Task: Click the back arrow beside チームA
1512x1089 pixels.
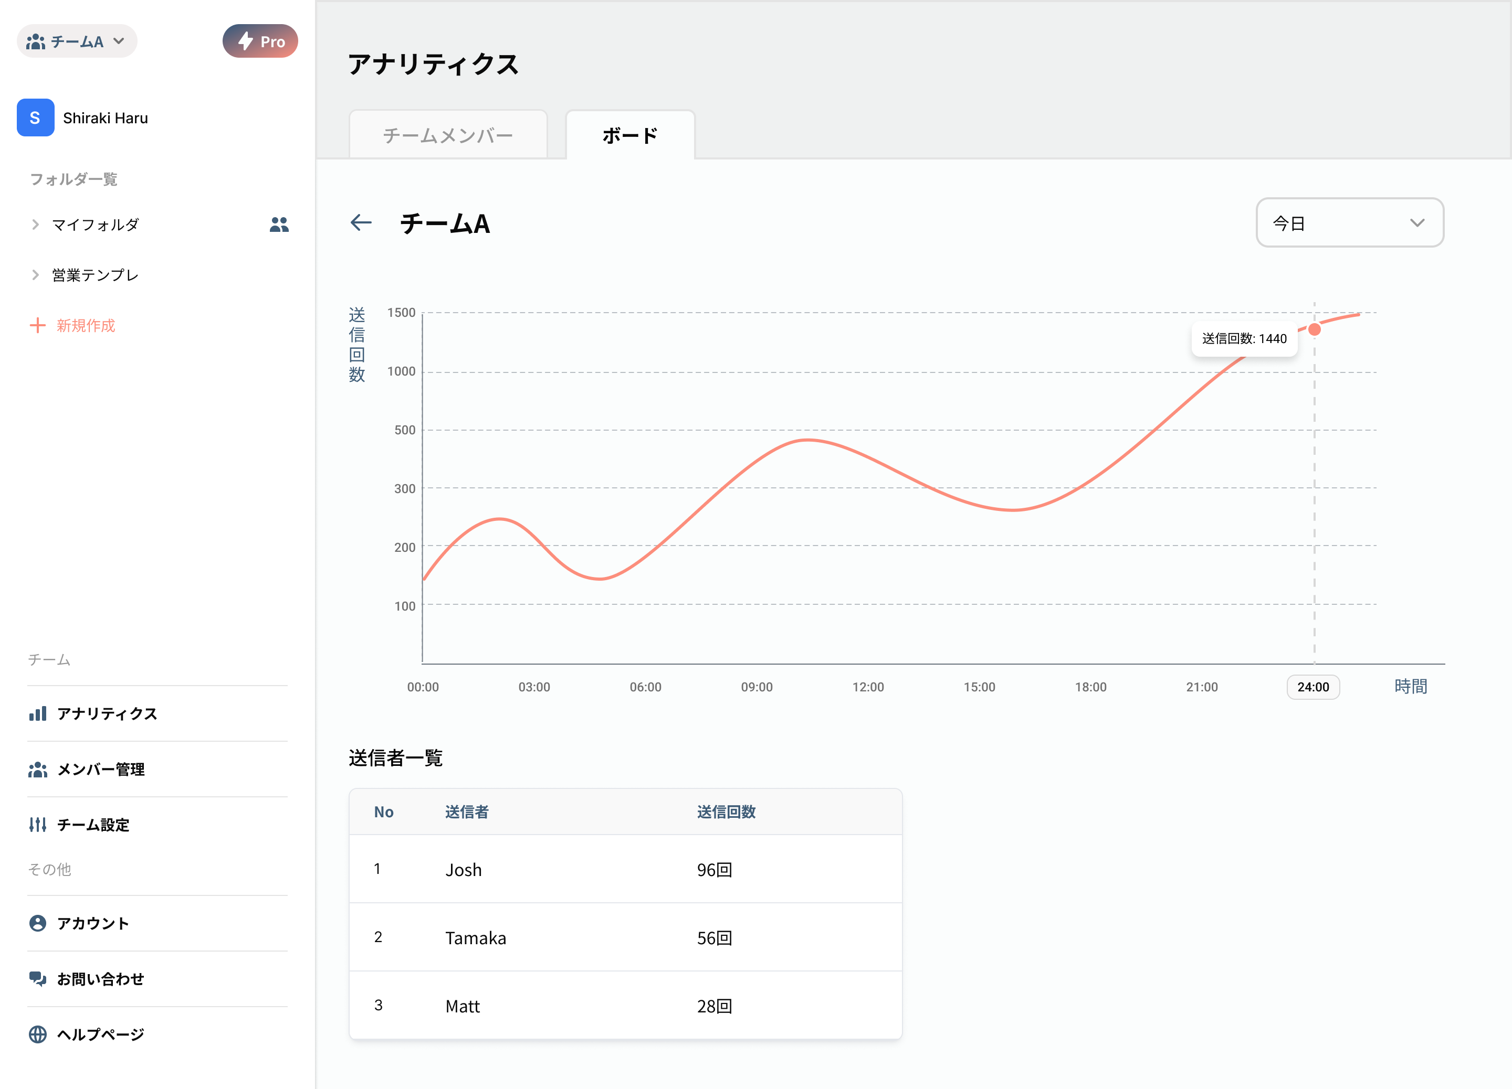Action: (361, 222)
